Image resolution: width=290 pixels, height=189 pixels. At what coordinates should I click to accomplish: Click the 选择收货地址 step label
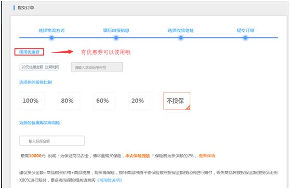(x=181, y=31)
